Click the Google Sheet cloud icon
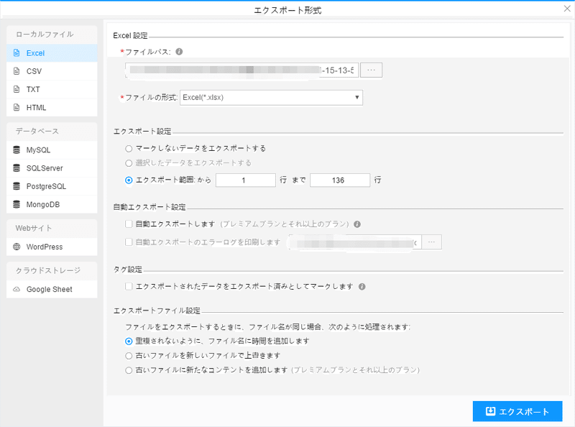 (x=17, y=289)
